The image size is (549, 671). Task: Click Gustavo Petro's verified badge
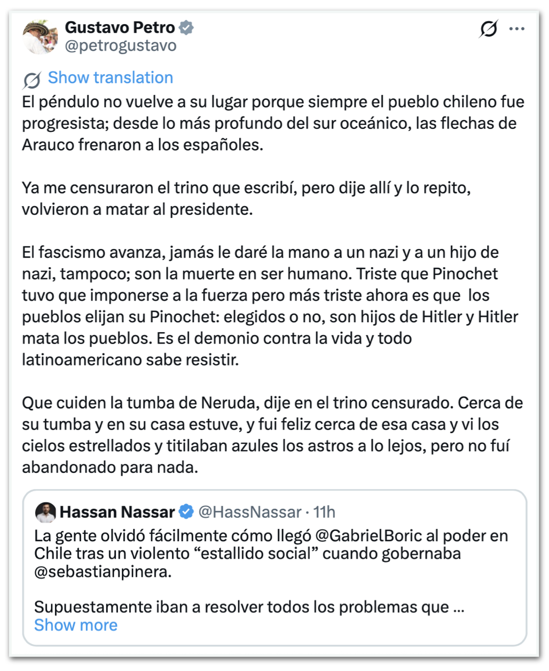click(x=186, y=27)
